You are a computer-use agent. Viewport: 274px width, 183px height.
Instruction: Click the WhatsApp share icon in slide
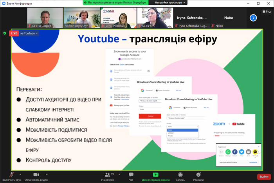tap(228, 152)
